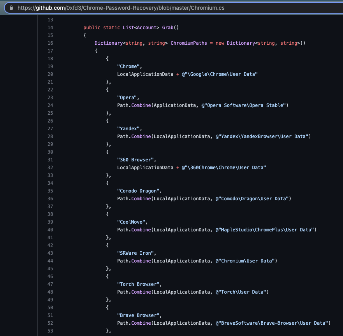Click line number 44
Viewport: 343px width, 336px height.
[50, 261]
